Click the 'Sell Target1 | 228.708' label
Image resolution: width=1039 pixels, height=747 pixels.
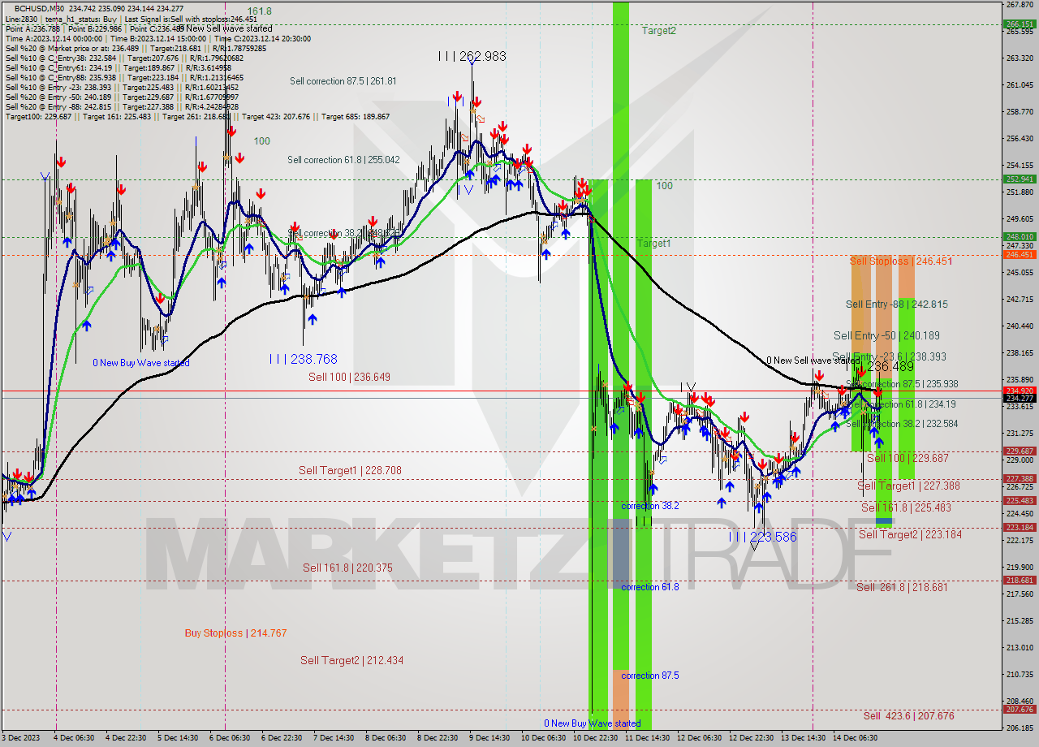click(x=350, y=470)
